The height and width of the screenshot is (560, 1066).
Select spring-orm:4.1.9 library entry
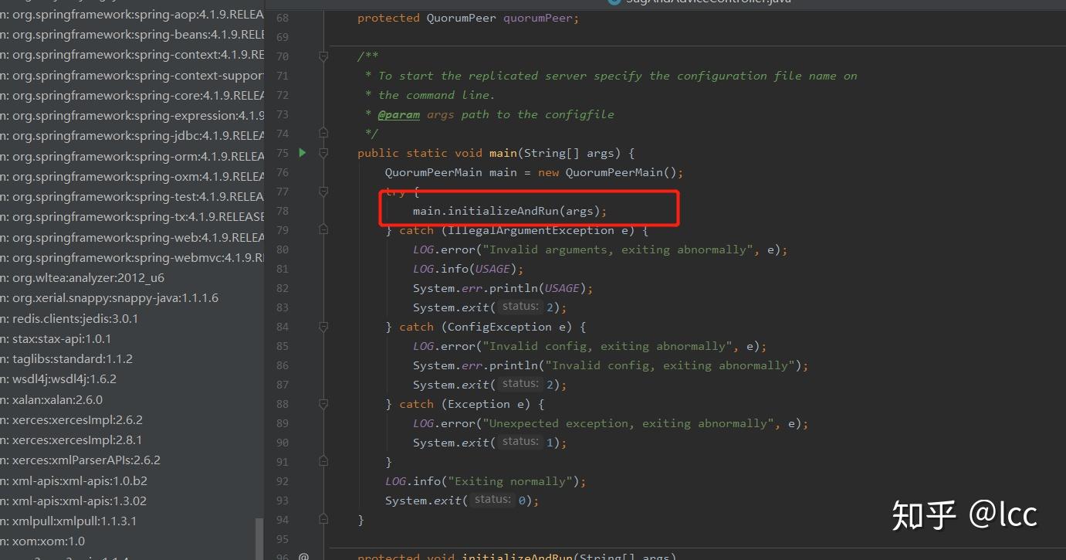point(132,156)
